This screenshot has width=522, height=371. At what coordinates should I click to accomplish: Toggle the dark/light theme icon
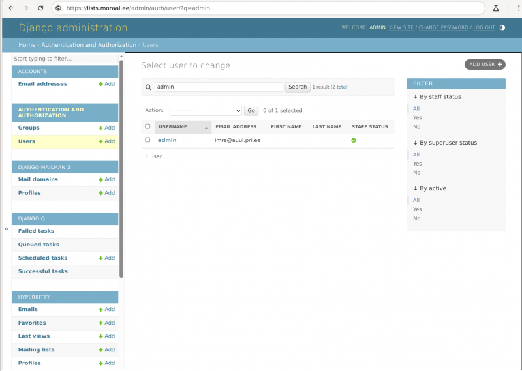[502, 27]
